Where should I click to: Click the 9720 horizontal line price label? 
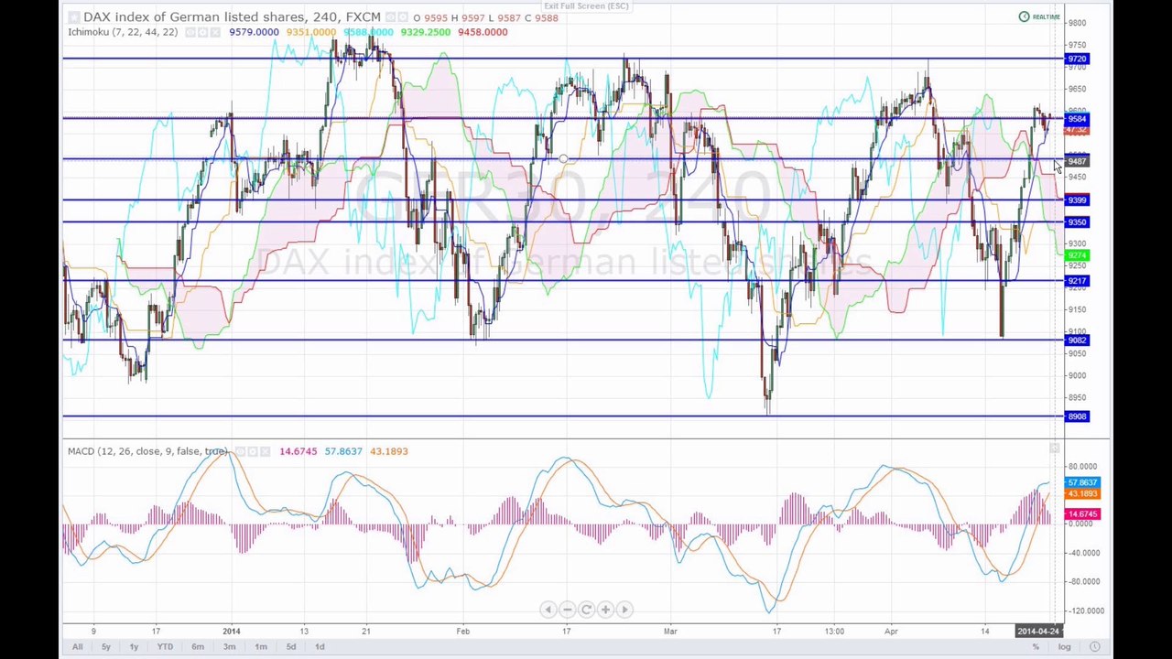(x=1077, y=59)
